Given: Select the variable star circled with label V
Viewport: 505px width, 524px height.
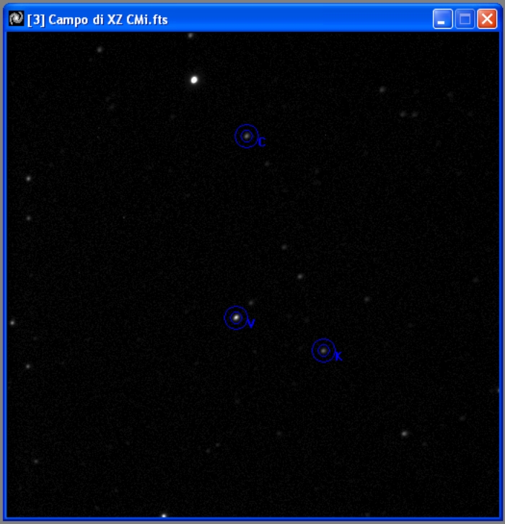Looking at the screenshot, I should [x=236, y=317].
